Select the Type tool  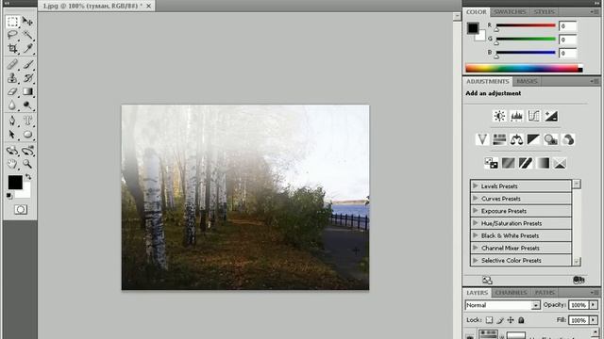[x=27, y=121]
